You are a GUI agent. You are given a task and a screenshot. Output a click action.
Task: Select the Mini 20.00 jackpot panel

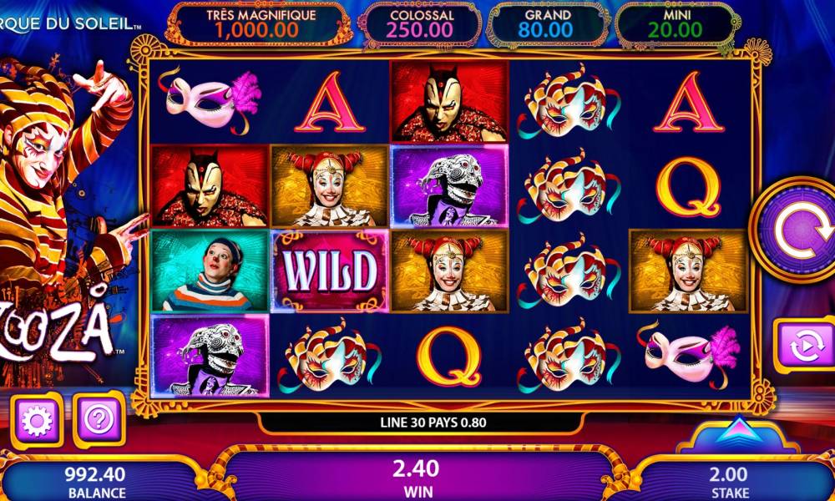pos(676,24)
